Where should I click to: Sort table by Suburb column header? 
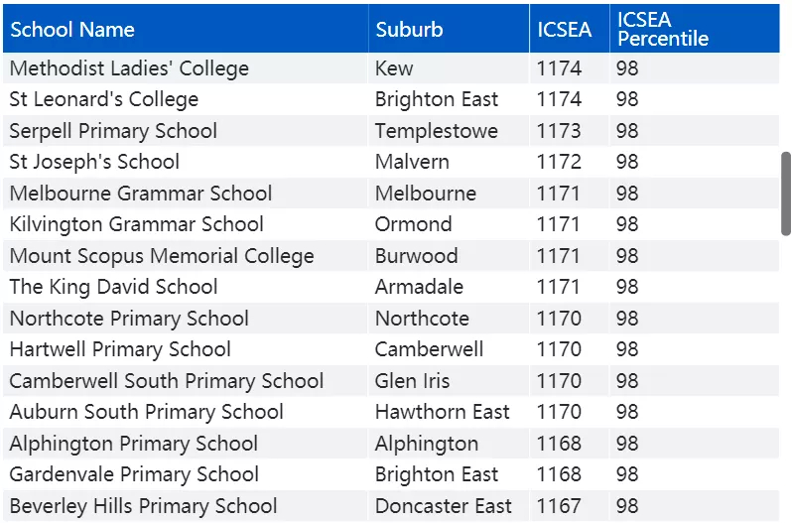[449, 29]
